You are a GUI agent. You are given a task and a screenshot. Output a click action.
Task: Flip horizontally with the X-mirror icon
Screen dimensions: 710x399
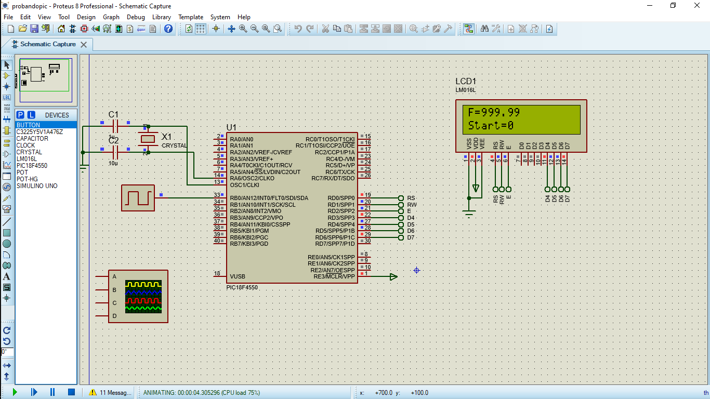pyautogui.click(x=7, y=366)
